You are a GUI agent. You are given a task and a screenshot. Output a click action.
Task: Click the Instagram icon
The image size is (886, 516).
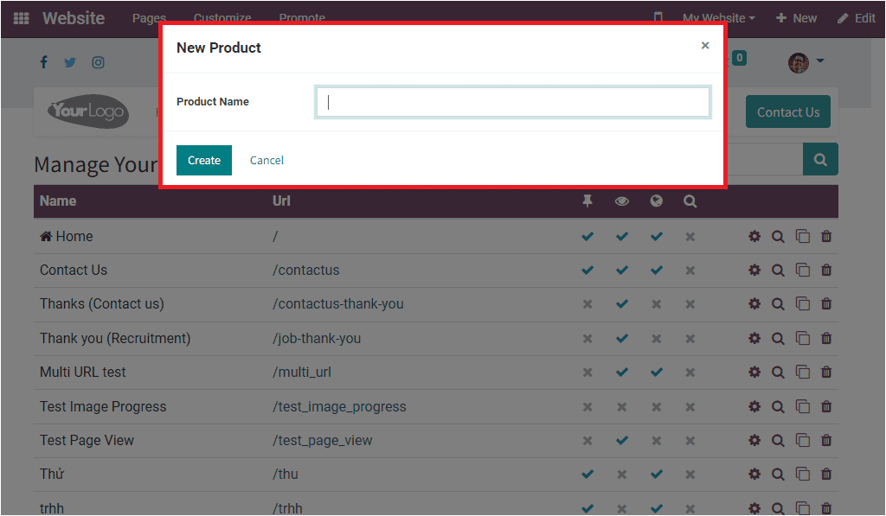click(x=98, y=62)
